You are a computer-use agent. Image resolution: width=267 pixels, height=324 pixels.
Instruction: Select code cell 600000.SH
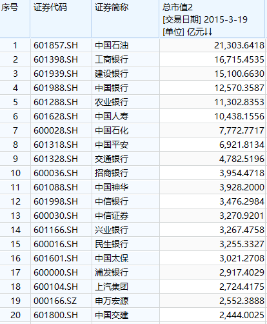pyautogui.click(x=61, y=272)
